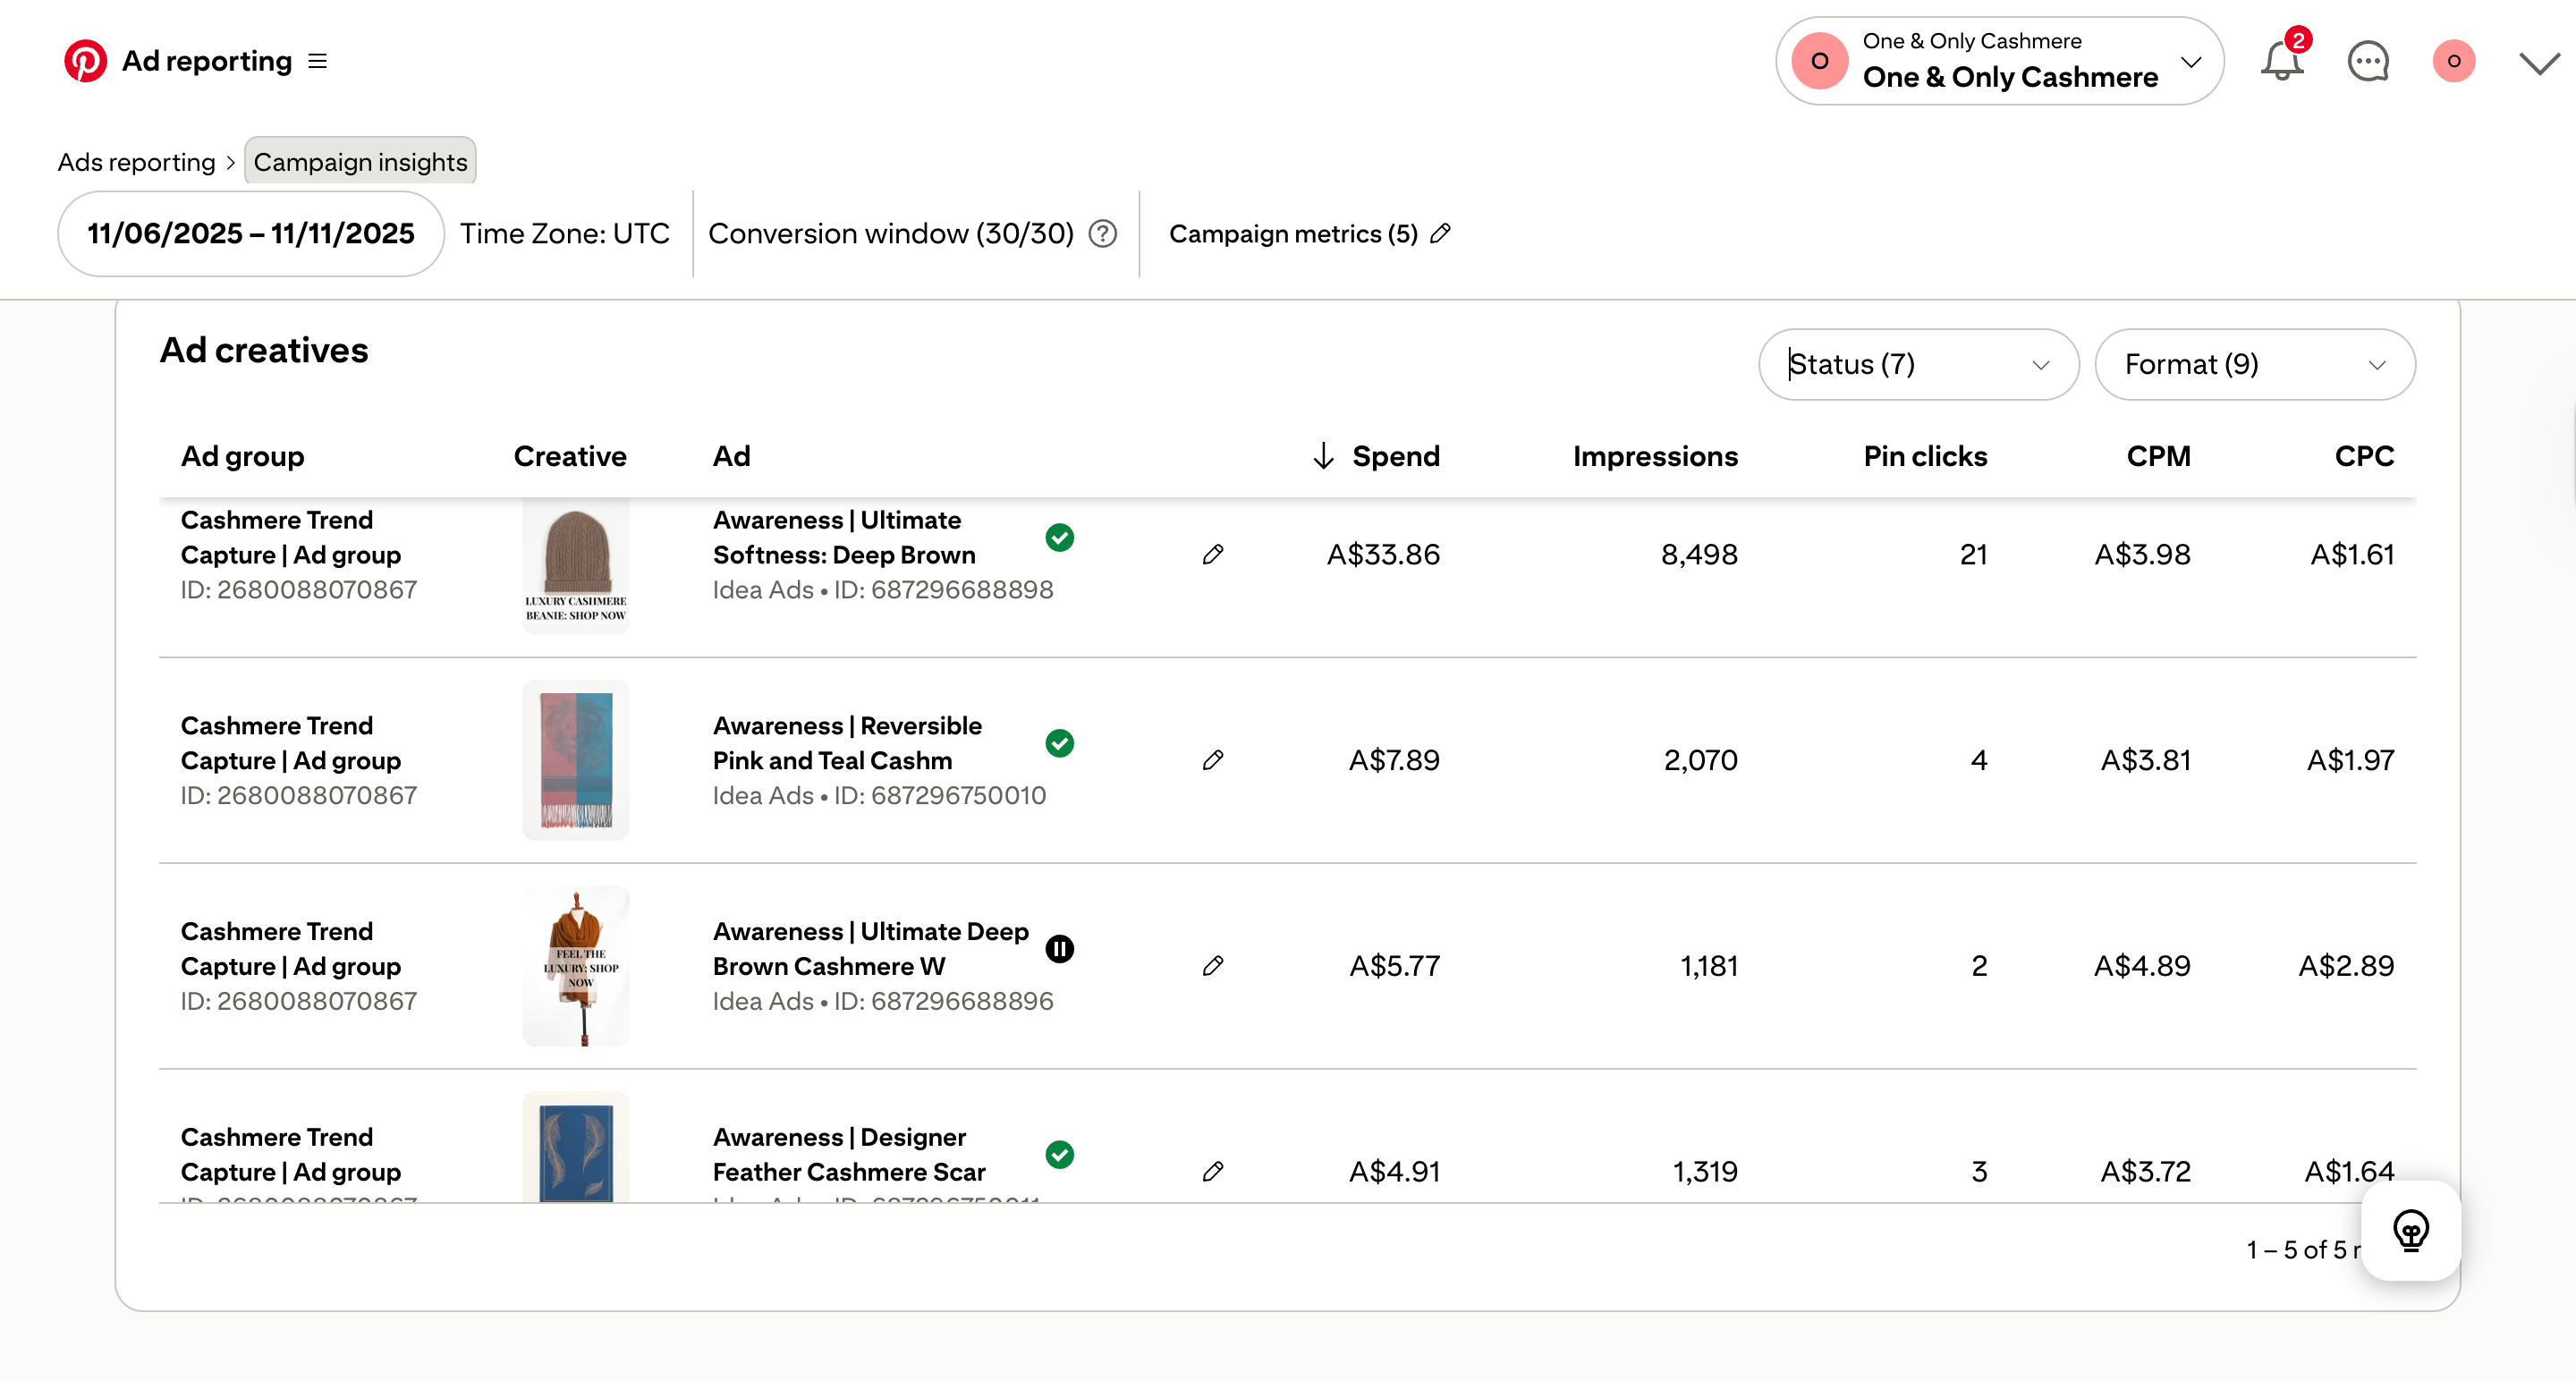Open the date range selector

pos(249,233)
